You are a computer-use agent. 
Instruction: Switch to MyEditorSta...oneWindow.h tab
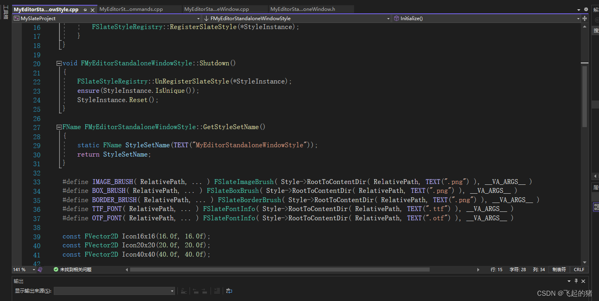[310, 9]
